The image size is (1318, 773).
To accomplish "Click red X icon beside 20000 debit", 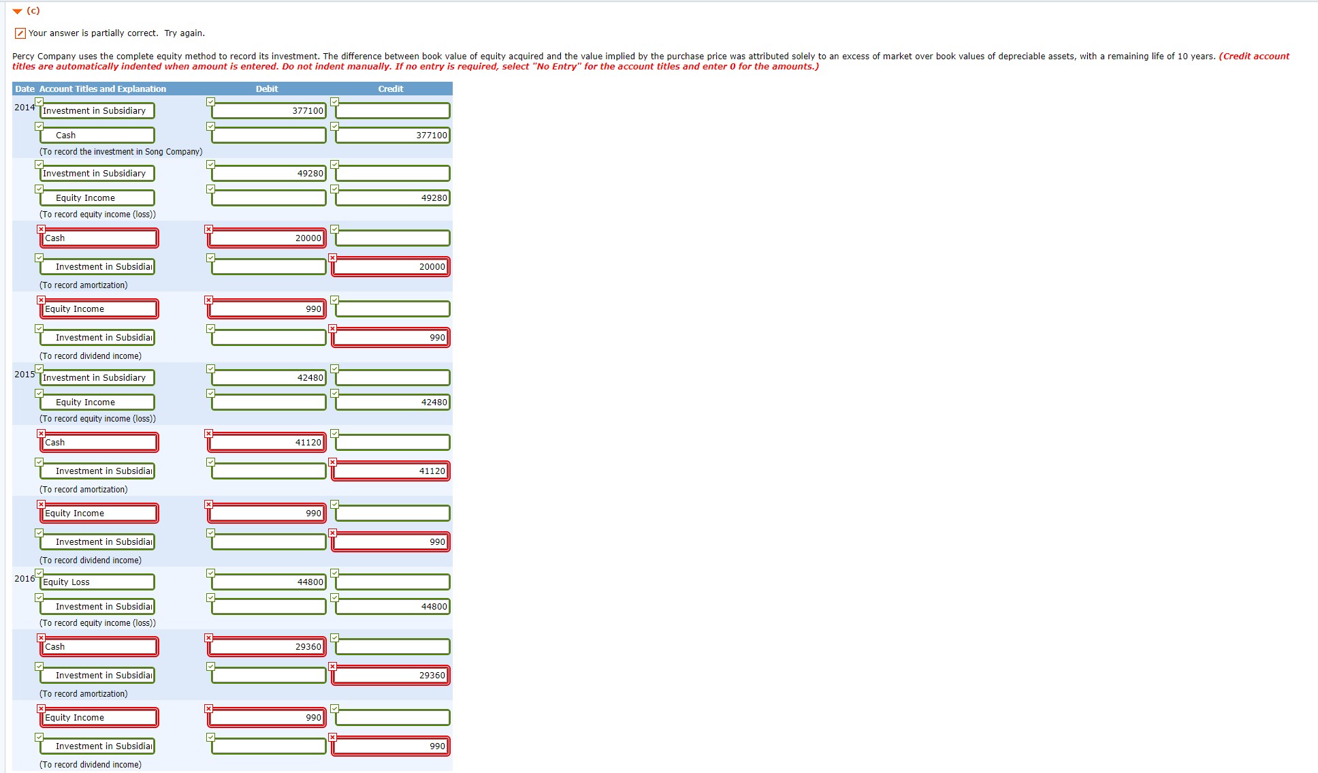I will pos(208,229).
